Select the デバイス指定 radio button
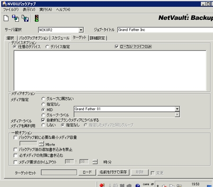 click(47, 47)
